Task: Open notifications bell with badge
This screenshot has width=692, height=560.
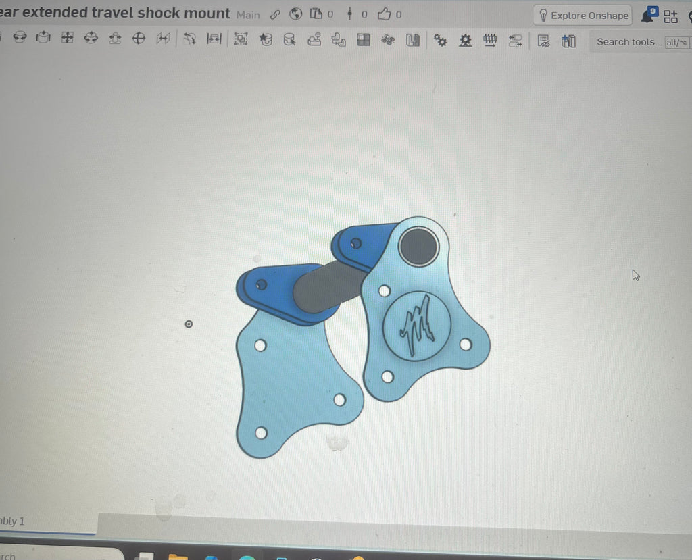Action: (647, 16)
